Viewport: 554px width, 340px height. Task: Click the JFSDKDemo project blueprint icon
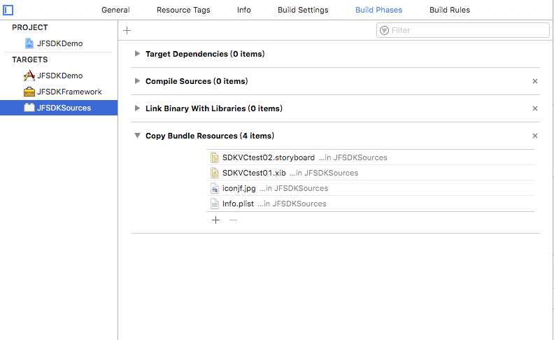click(29, 43)
